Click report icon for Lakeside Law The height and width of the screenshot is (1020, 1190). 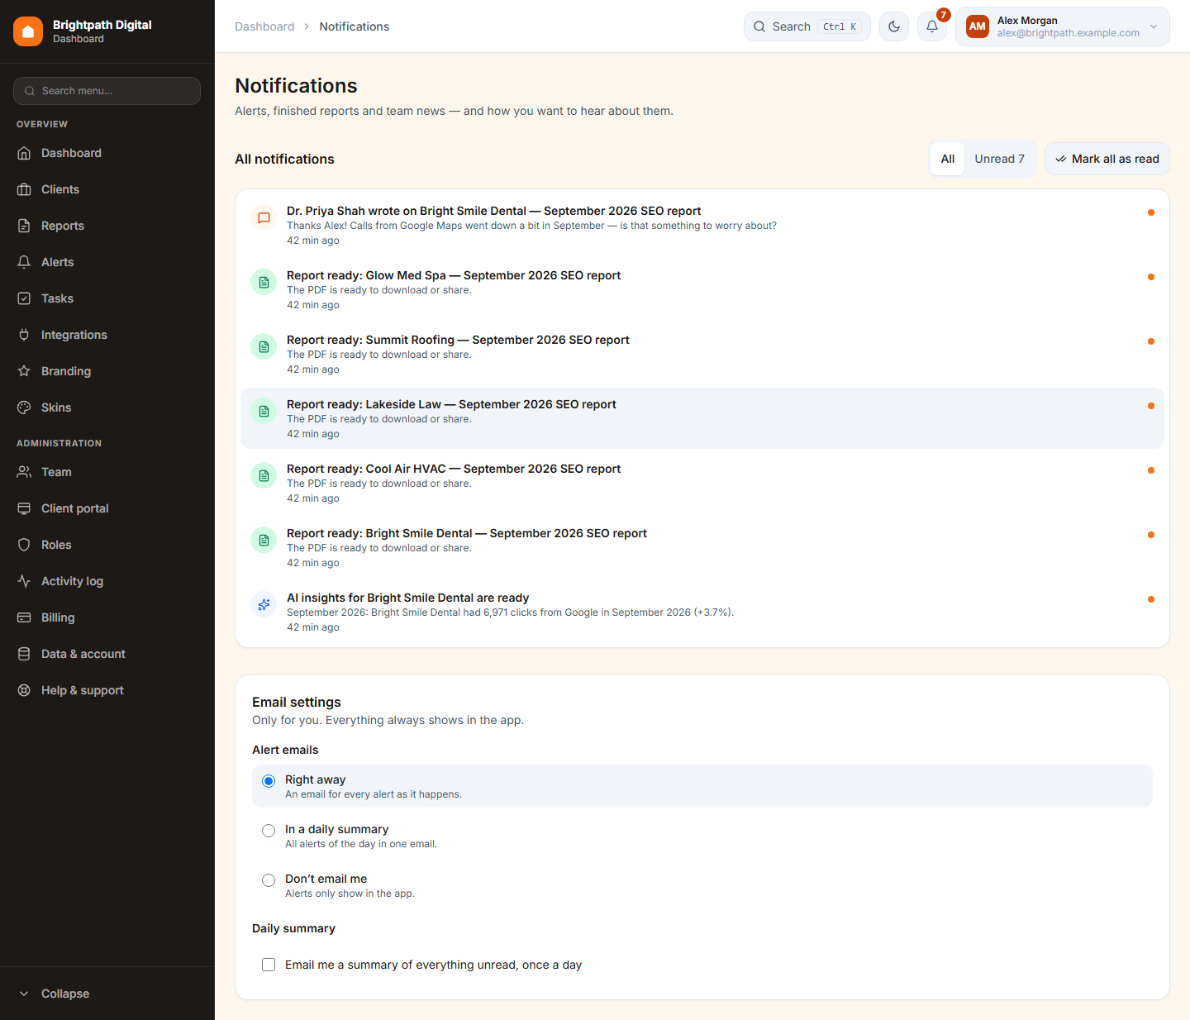[x=264, y=412]
